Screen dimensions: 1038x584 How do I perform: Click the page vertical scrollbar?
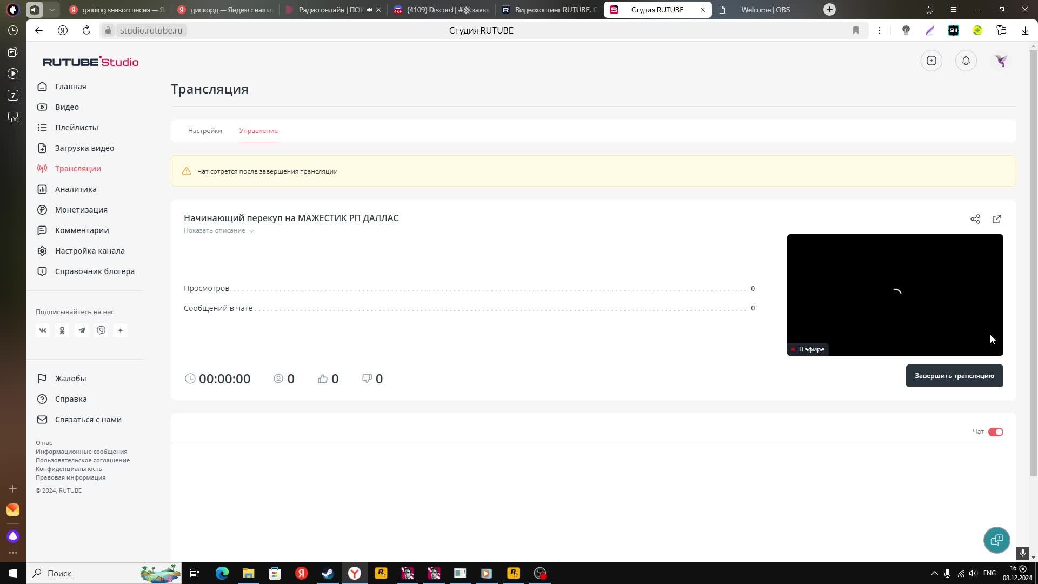tap(1033, 263)
